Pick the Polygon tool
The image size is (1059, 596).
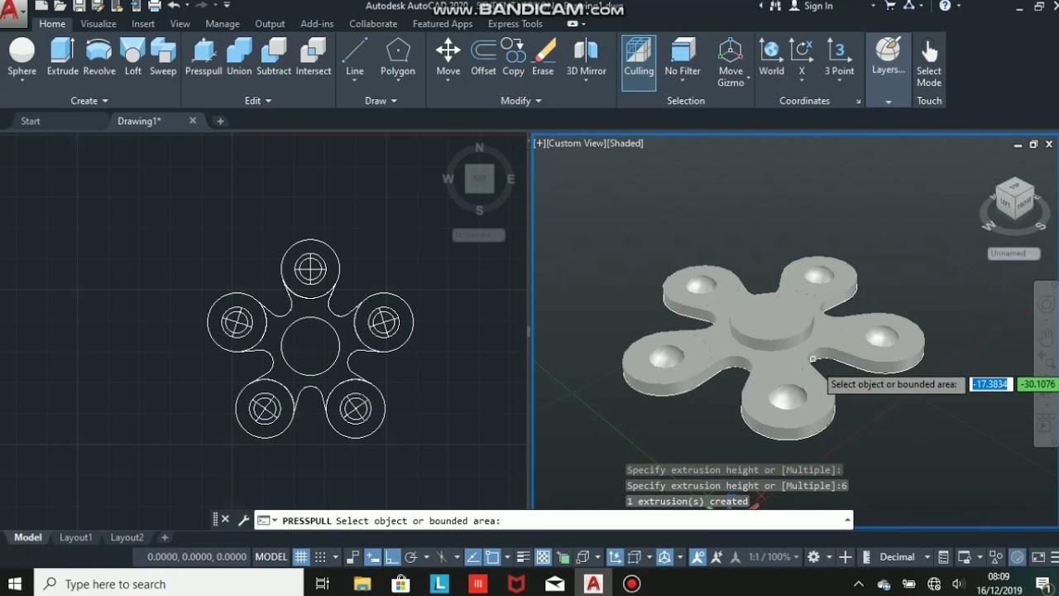pyautogui.click(x=398, y=58)
